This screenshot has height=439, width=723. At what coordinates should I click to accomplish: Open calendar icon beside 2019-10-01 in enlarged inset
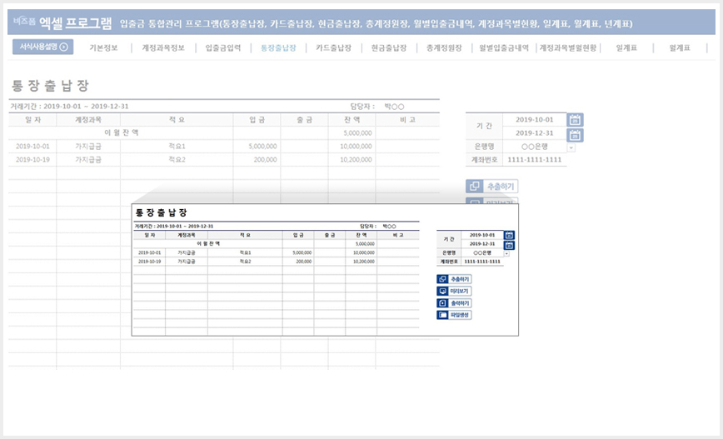click(509, 235)
